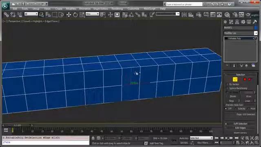Toggle Absolute/Offset transform type-in mode icon

click(99, 138)
